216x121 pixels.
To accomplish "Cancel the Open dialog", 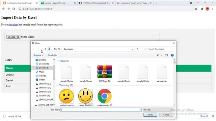I will tap(166, 115).
